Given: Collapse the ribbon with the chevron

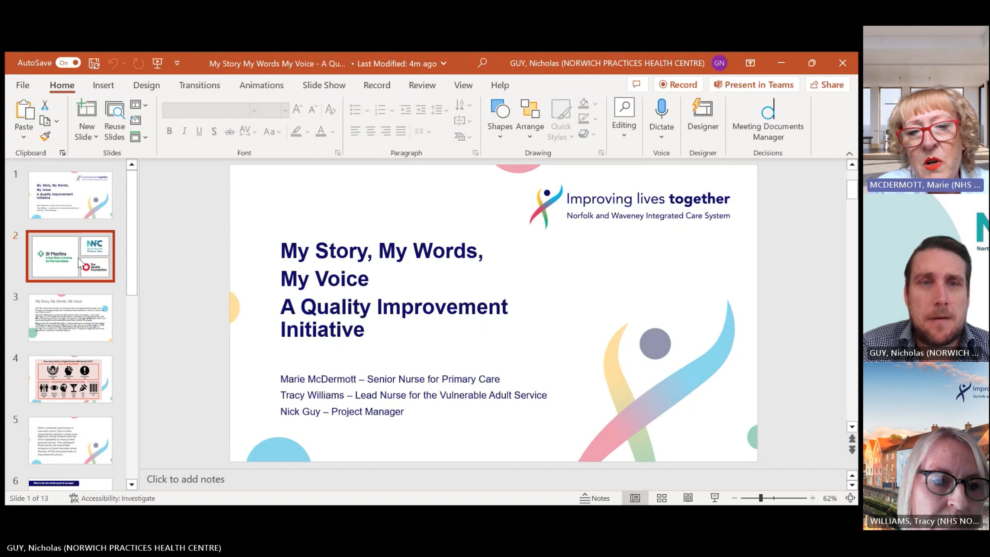Looking at the screenshot, I should tap(849, 153).
